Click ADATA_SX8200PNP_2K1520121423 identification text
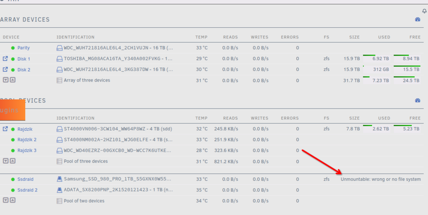428x215 pixels. 118,190
